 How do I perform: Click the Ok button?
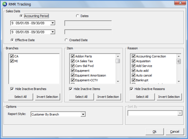155,132
